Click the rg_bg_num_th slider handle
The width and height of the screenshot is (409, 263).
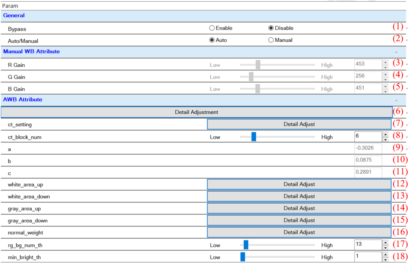pos(246,245)
